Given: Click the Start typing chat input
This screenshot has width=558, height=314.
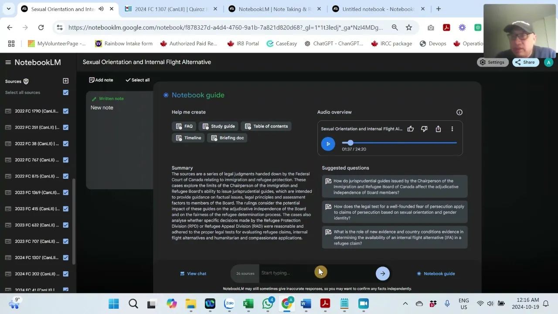Looking at the screenshot, I should pyautogui.click(x=316, y=273).
